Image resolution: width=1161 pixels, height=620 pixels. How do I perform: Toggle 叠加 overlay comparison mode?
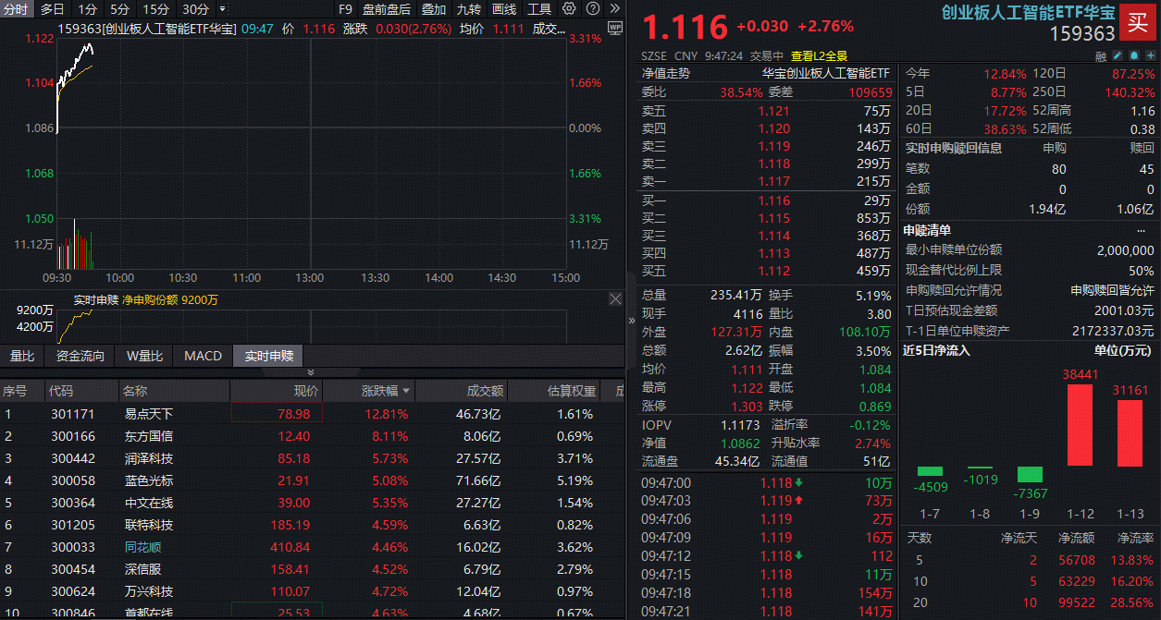[433, 9]
